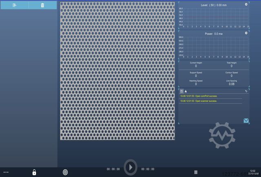Click the log list icon
Screen dimensions: 261x177
[182, 91]
